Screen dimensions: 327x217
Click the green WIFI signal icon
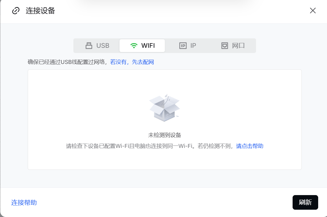pos(134,46)
